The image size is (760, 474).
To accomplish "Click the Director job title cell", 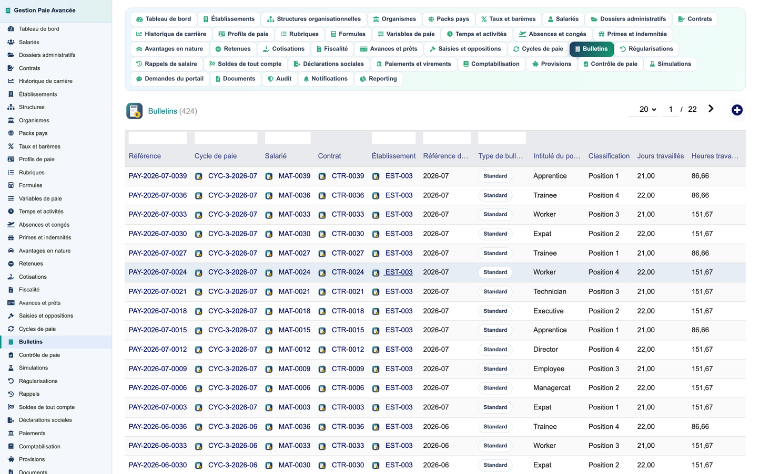I will coord(545,349).
